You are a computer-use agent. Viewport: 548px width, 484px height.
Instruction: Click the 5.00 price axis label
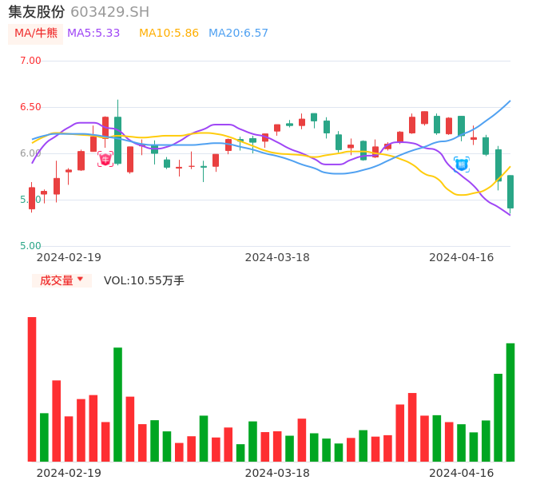pos(30,246)
